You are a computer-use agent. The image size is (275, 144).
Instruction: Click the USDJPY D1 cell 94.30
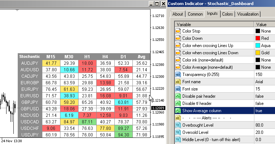[123, 135]
